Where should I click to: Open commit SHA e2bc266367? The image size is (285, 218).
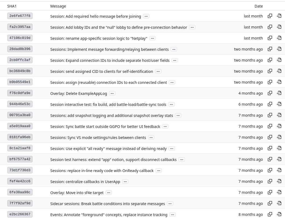(20, 214)
